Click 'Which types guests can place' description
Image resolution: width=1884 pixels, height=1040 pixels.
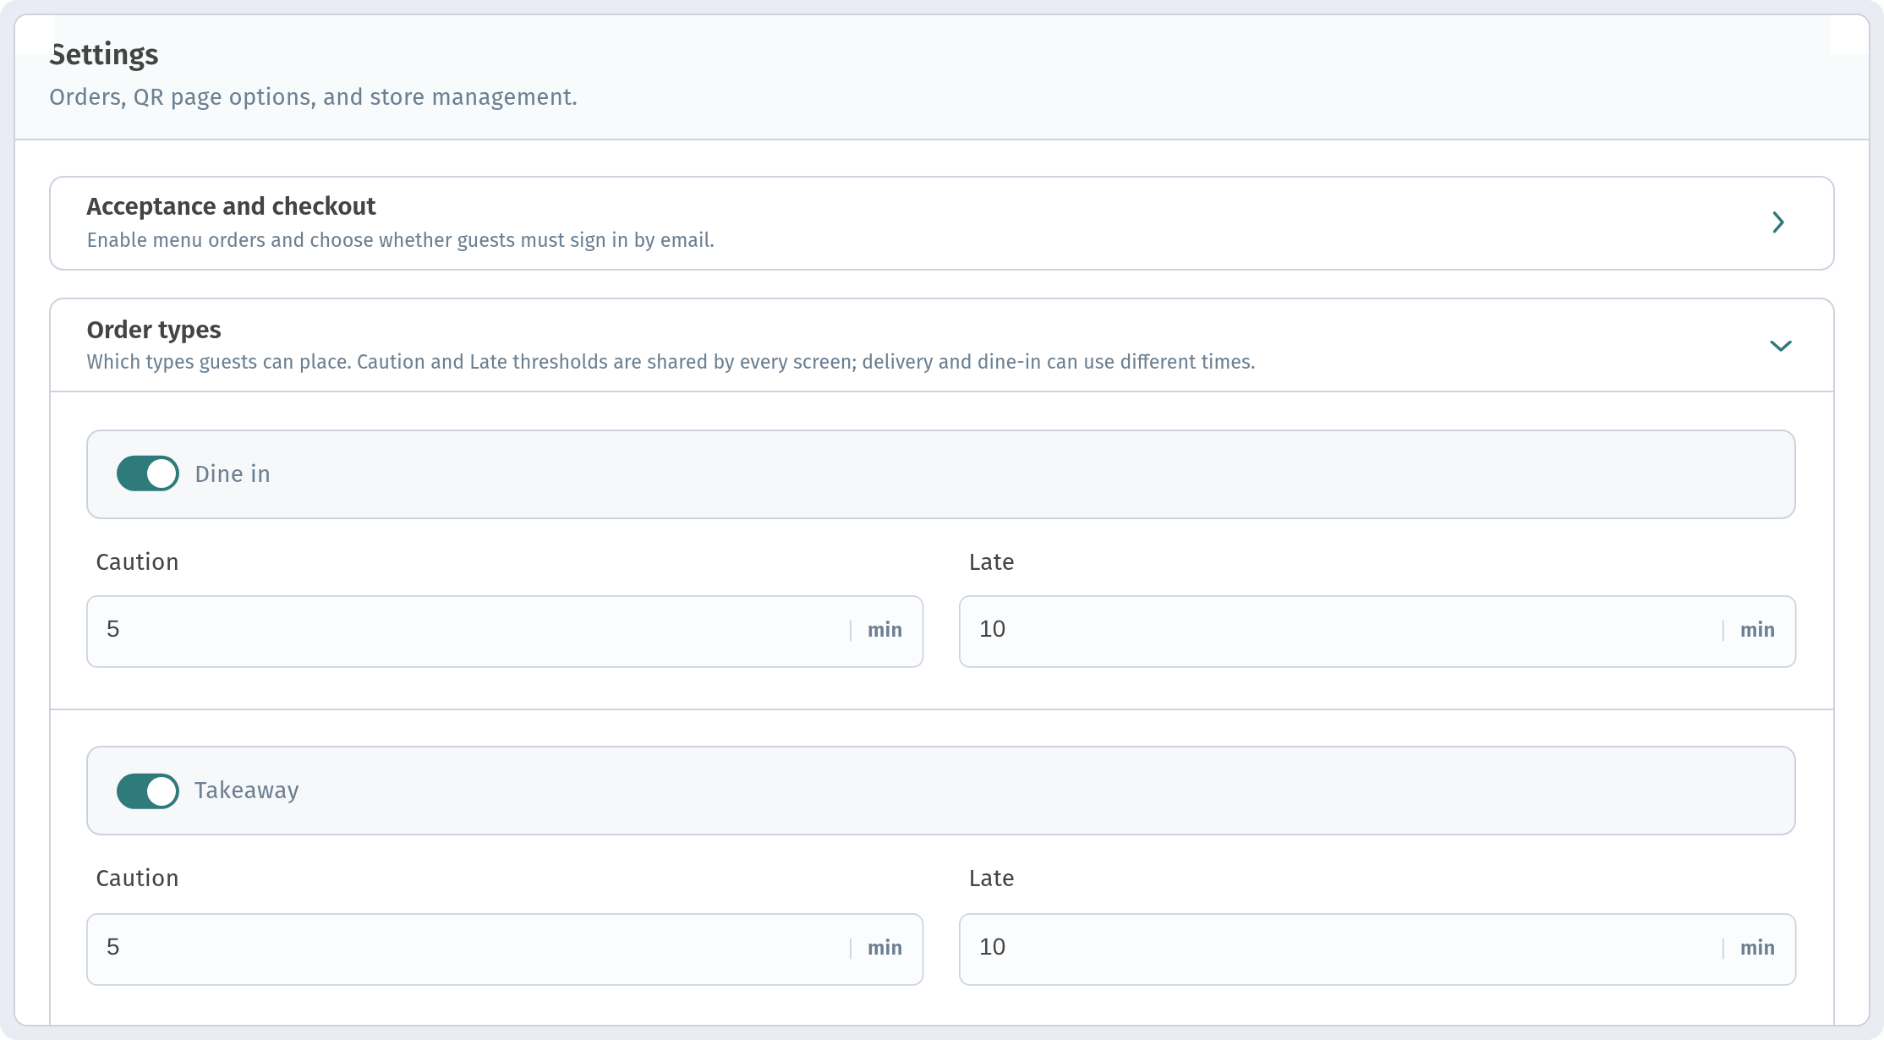click(671, 362)
